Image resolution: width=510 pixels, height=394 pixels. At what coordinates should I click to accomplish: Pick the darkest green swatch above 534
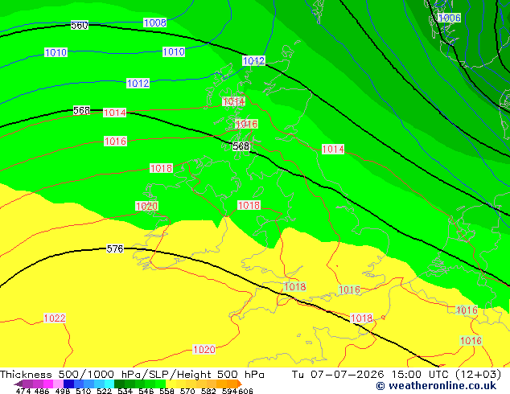pos(119,384)
